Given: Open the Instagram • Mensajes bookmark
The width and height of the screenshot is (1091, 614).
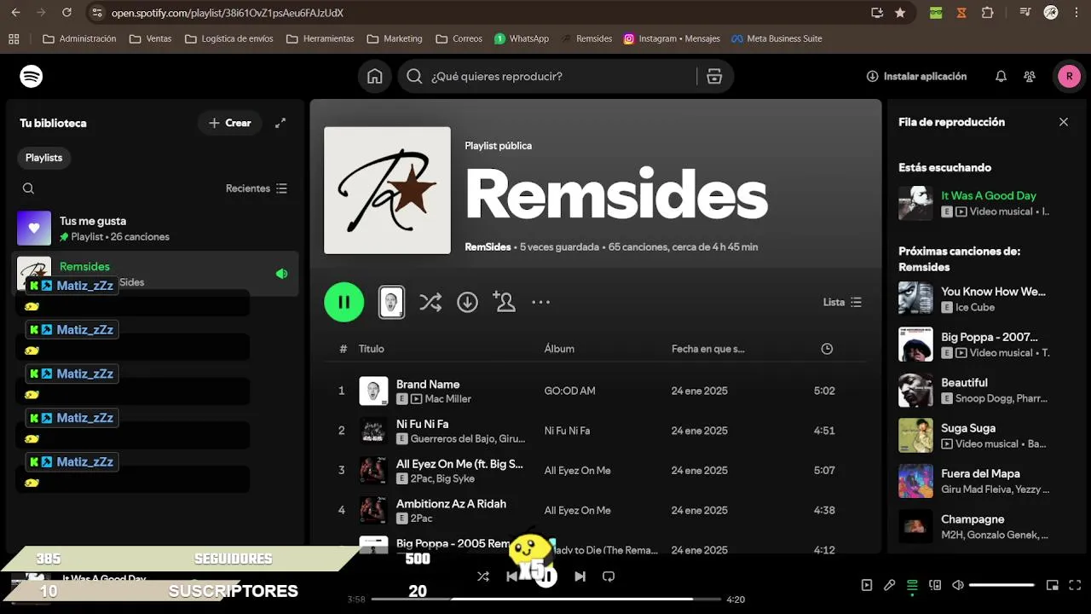Looking at the screenshot, I should (672, 38).
